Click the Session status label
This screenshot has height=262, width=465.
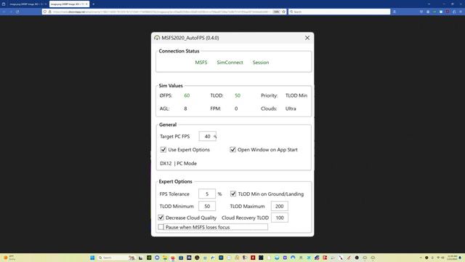pyautogui.click(x=261, y=63)
